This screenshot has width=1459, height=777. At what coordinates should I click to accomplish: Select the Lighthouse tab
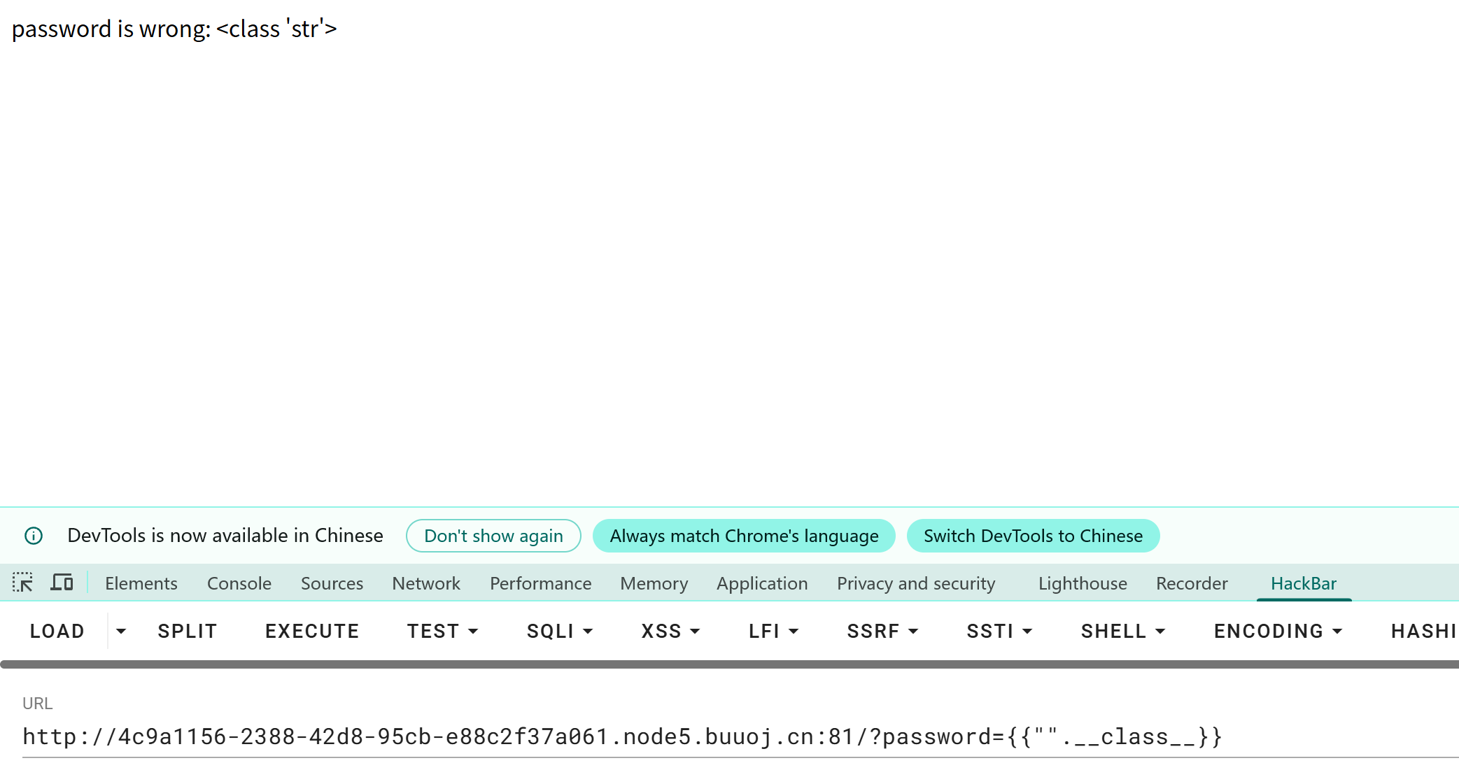click(x=1082, y=583)
